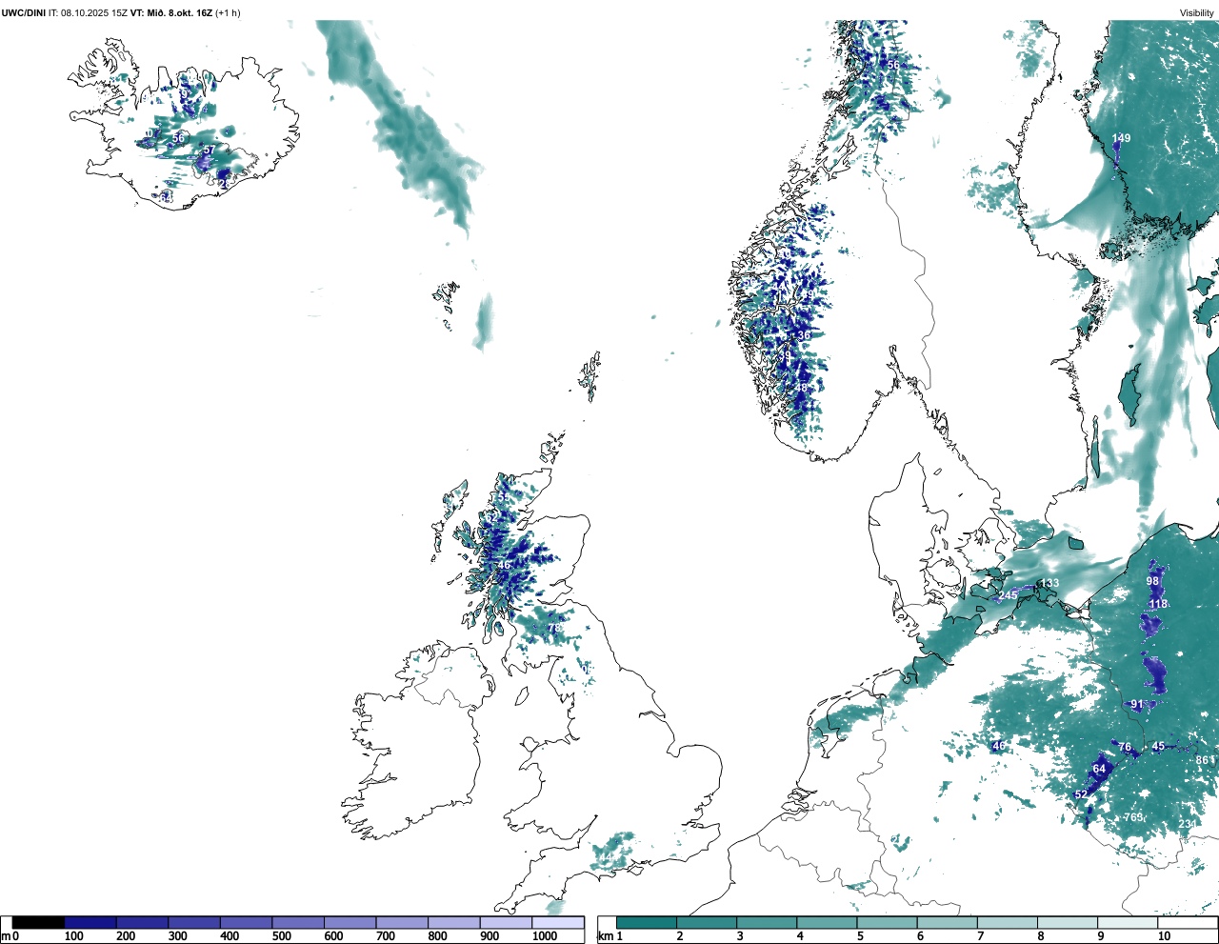Click the '133' value near the Baltic coast
Viewport: 1219px width, 944px height.
pos(1049,583)
